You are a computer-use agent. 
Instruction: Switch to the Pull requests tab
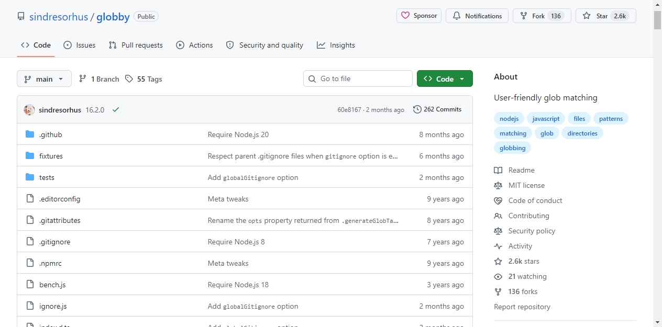point(136,45)
